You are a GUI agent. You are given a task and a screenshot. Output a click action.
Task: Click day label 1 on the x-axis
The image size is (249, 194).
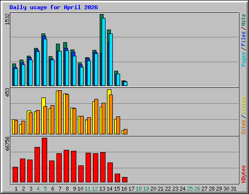(x=16, y=189)
